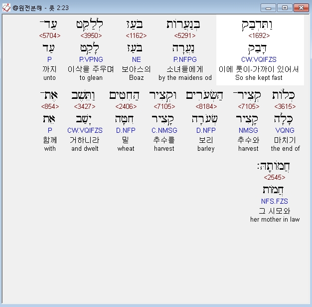Click parsing code CW.VQIFZS in highlighted cell
Screen dimensions: 312x307
(x=259, y=59)
